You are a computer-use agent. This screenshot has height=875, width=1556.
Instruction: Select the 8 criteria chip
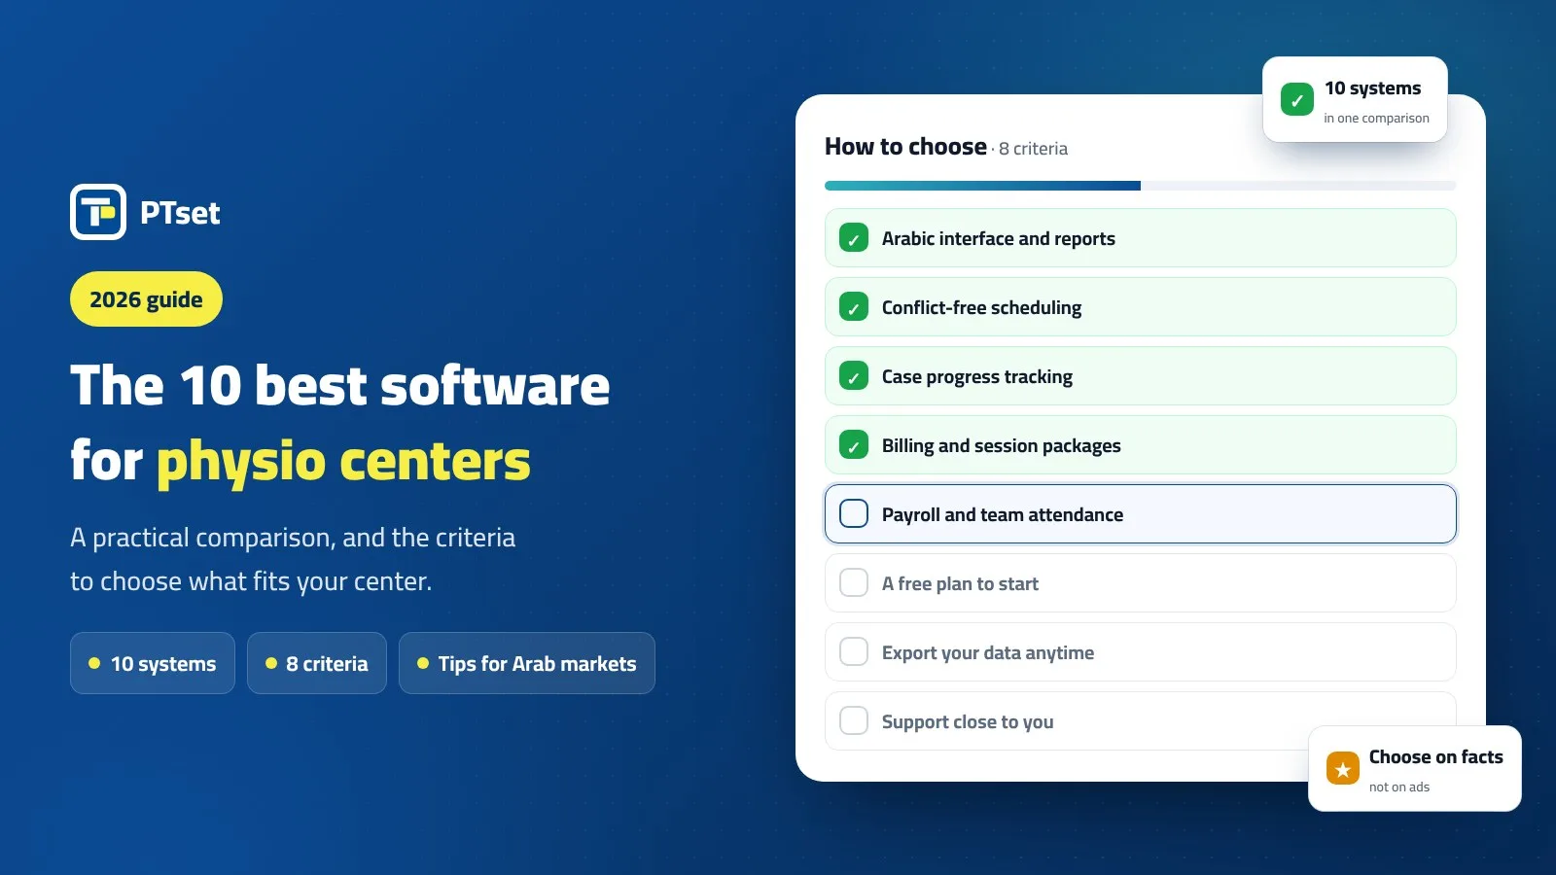(317, 663)
